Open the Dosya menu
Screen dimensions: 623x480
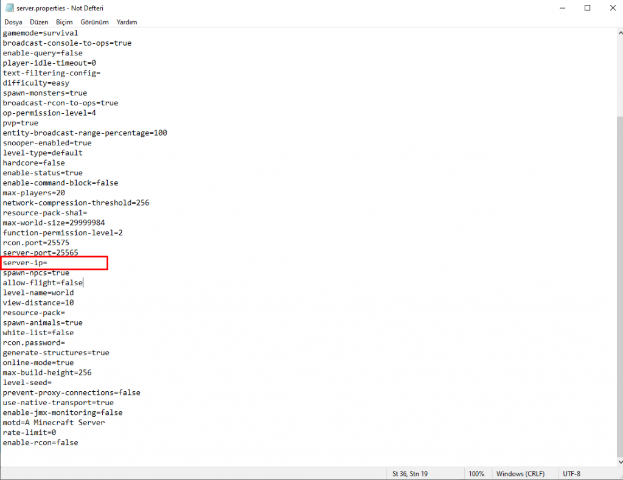pyautogui.click(x=13, y=22)
